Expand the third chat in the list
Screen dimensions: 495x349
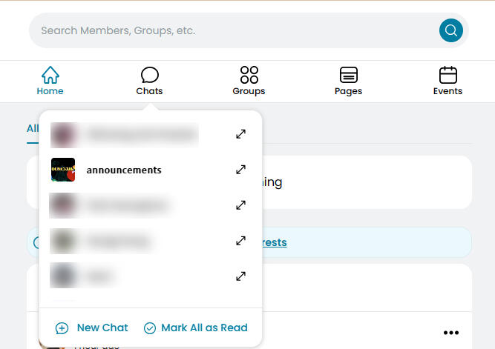[240, 205]
